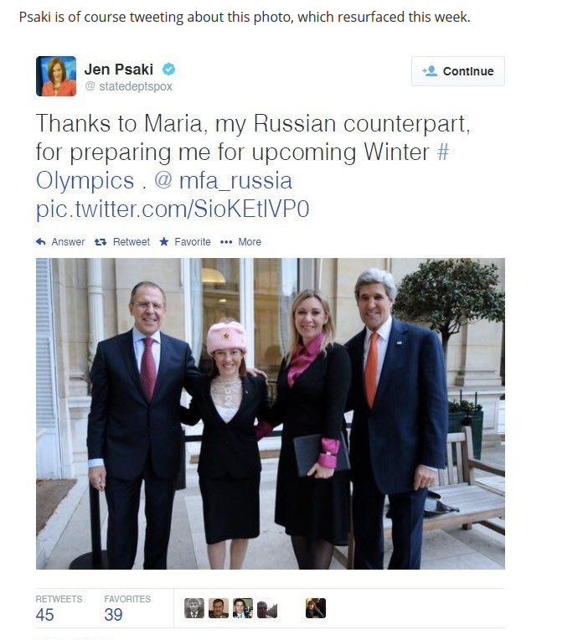The height and width of the screenshot is (640, 583).
Task: Click the Retweet arrows icon
Action: pyautogui.click(x=101, y=242)
